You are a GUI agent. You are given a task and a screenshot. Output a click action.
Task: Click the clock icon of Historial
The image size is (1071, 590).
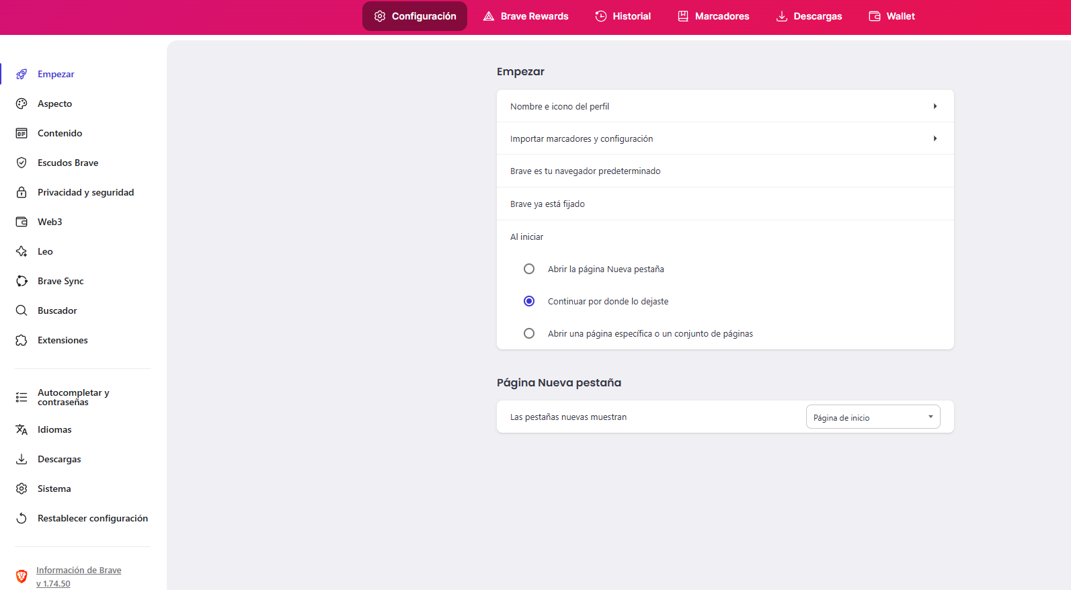point(601,16)
